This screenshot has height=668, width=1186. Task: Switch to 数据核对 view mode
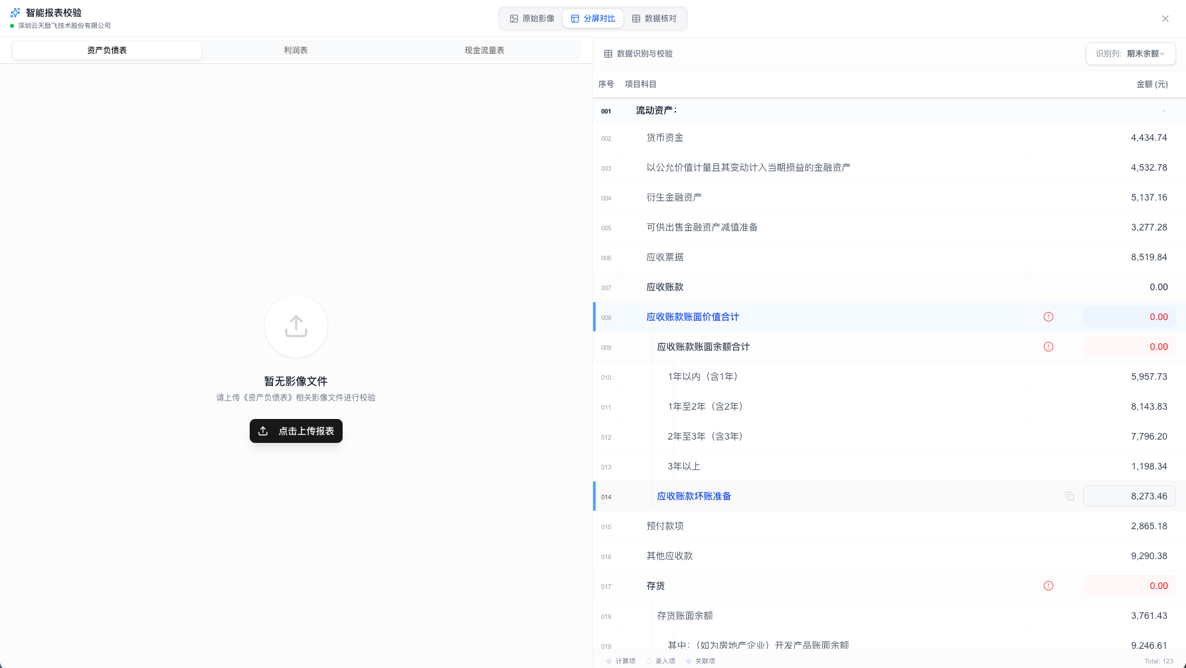654,19
